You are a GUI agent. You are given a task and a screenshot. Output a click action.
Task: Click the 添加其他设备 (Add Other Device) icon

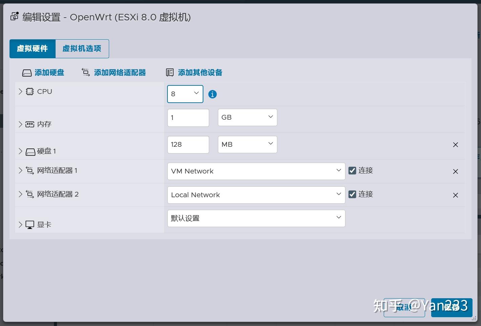170,72
